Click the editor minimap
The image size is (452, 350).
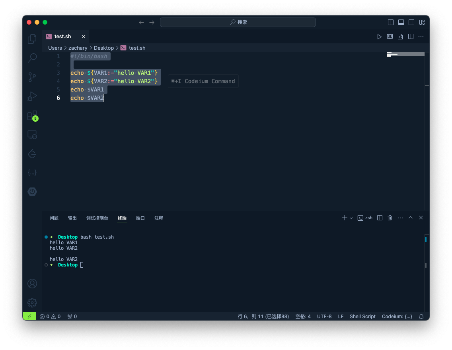tap(405, 54)
